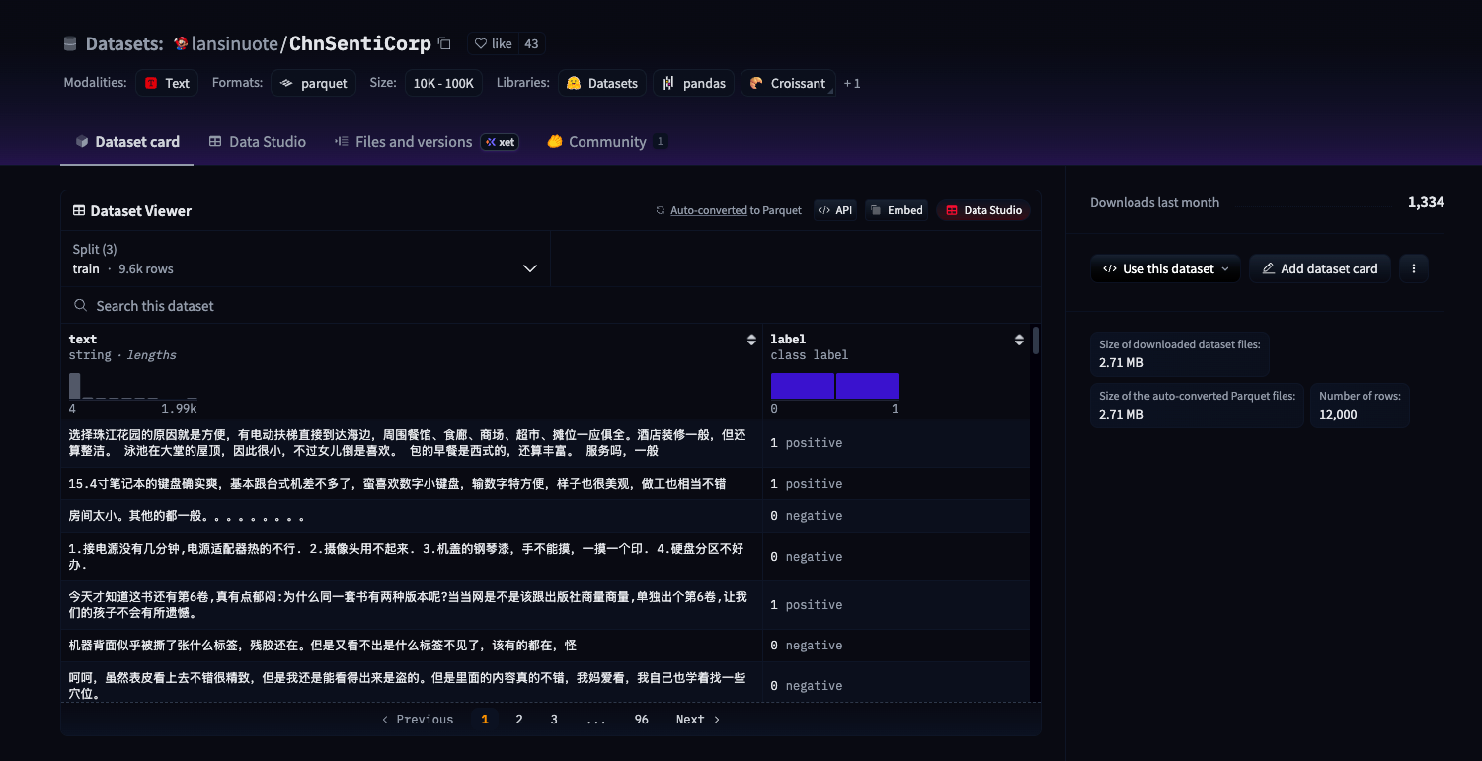Open the API code icon button
The image size is (1482, 761).
click(x=835, y=210)
